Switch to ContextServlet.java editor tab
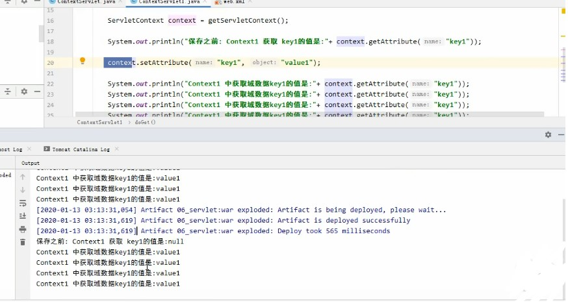Viewport: 568px width, 307px height. [86, 2]
